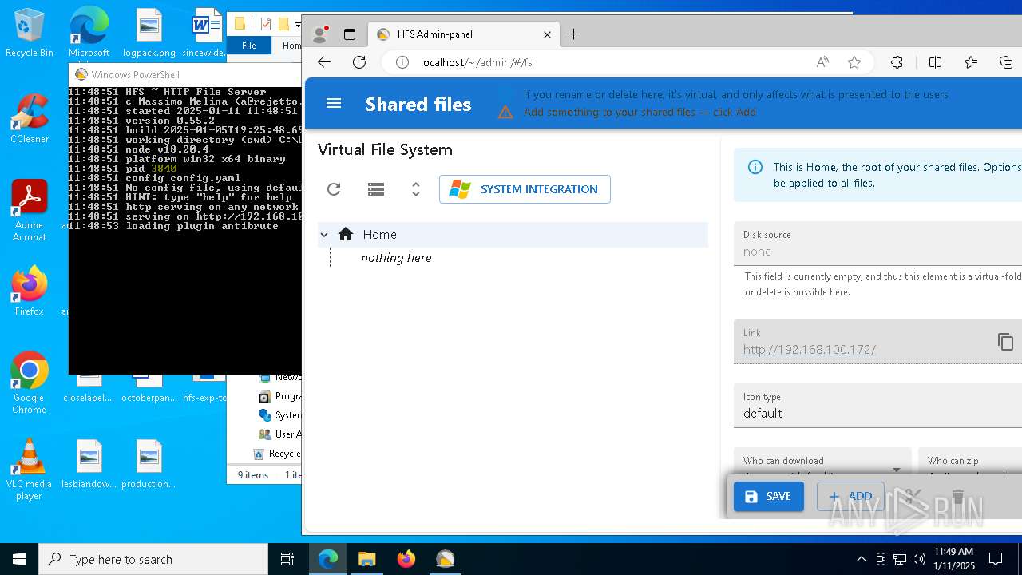The height and width of the screenshot is (575, 1022).
Task: Open the Favorites list
Action: (x=970, y=62)
